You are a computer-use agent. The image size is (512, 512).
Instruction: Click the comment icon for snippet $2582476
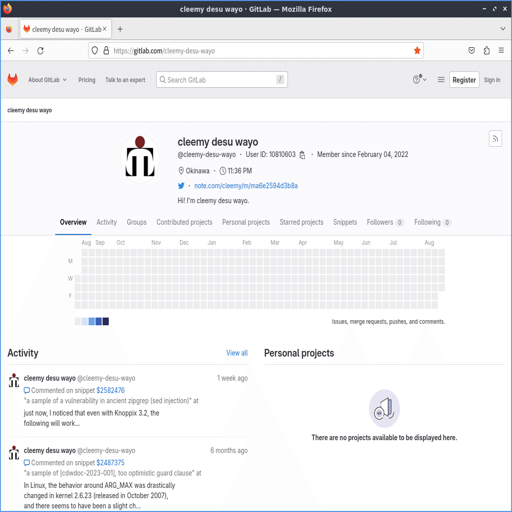pyautogui.click(x=27, y=390)
